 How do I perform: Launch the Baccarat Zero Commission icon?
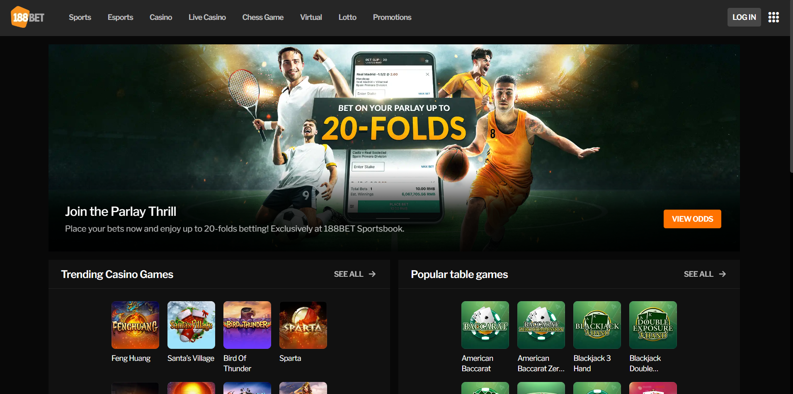coord(541,325)
